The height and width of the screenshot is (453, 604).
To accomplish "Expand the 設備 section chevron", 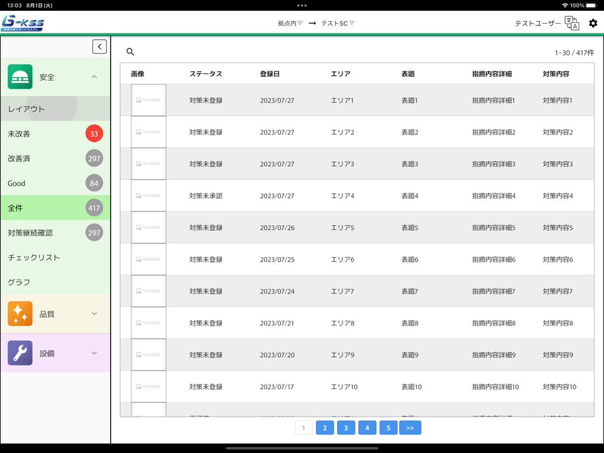I will click(94, 353).
